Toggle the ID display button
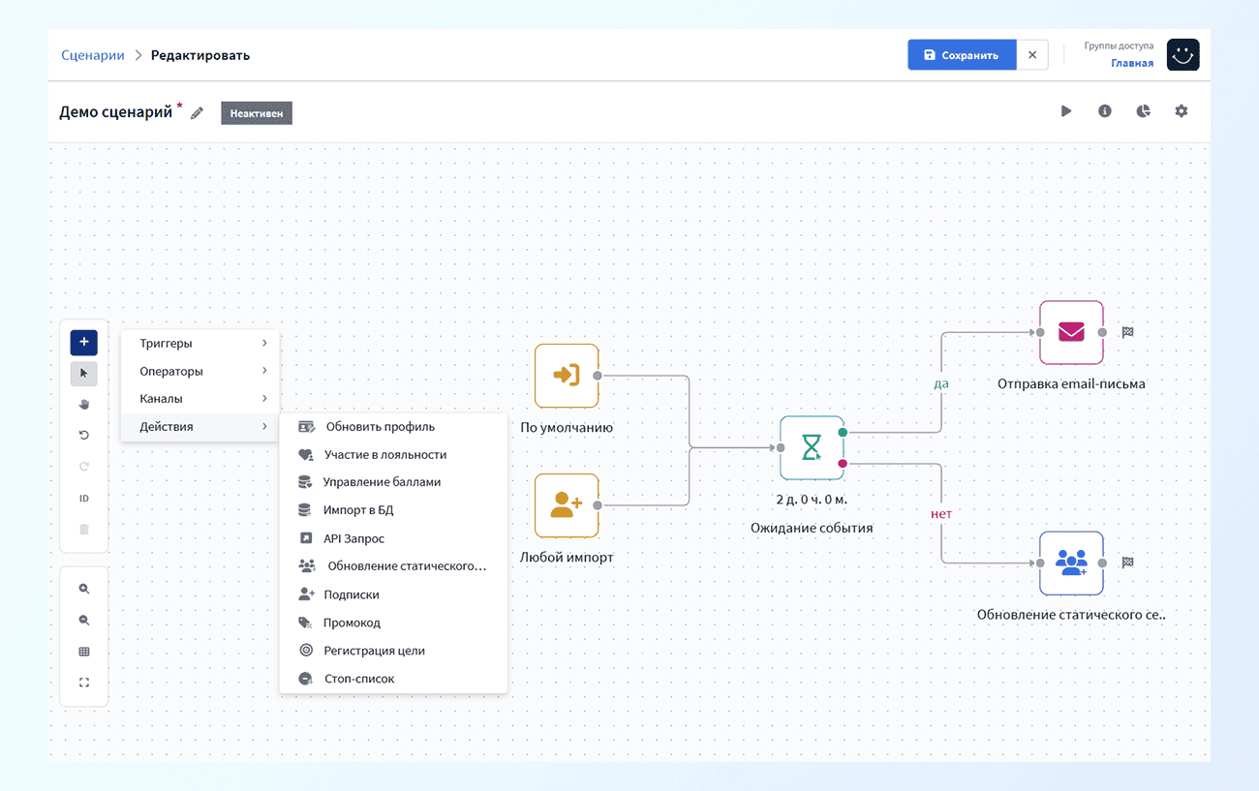 pyautogui.click(x=83, y=499)
